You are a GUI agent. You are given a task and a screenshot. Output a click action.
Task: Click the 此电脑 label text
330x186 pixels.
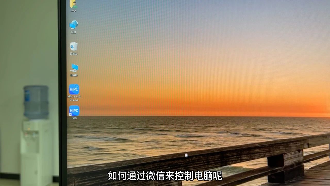pyautogui.click(x=74, y=76)
